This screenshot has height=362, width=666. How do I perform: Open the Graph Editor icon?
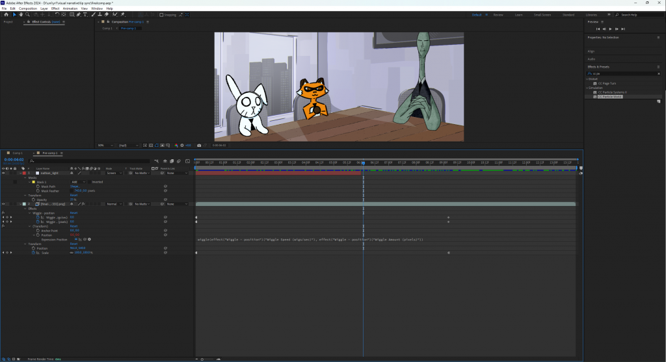tap(187, 161)
